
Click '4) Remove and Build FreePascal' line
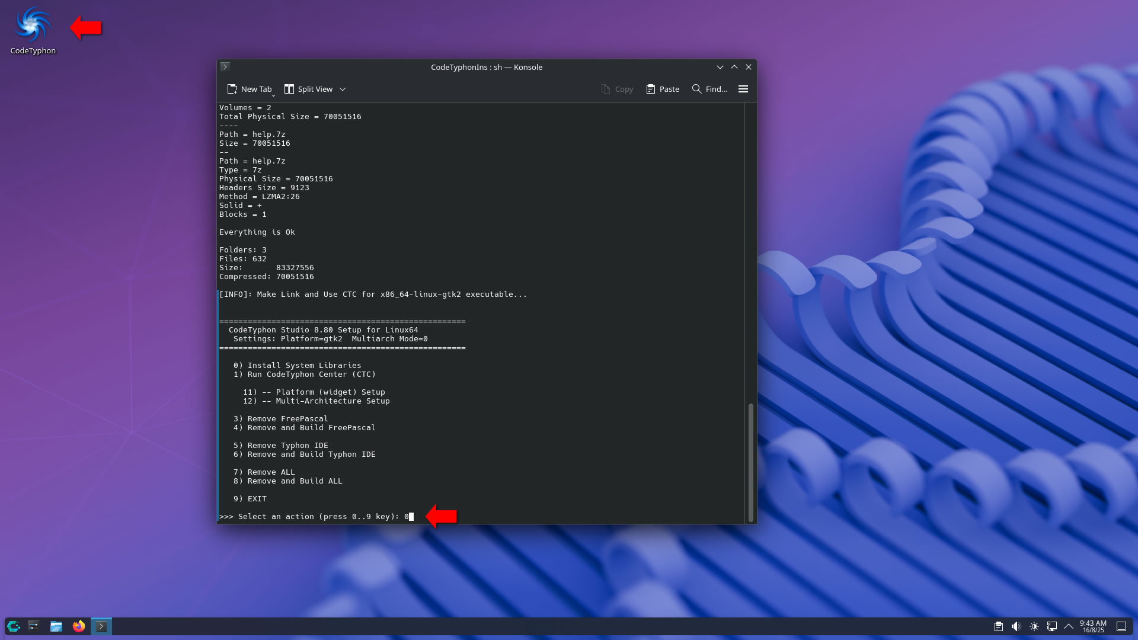point(304,428)
